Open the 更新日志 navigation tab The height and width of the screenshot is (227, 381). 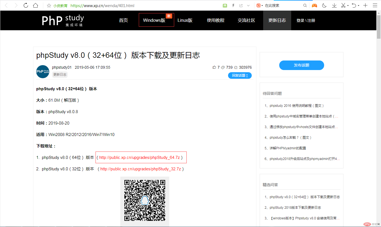pos(277,20)
